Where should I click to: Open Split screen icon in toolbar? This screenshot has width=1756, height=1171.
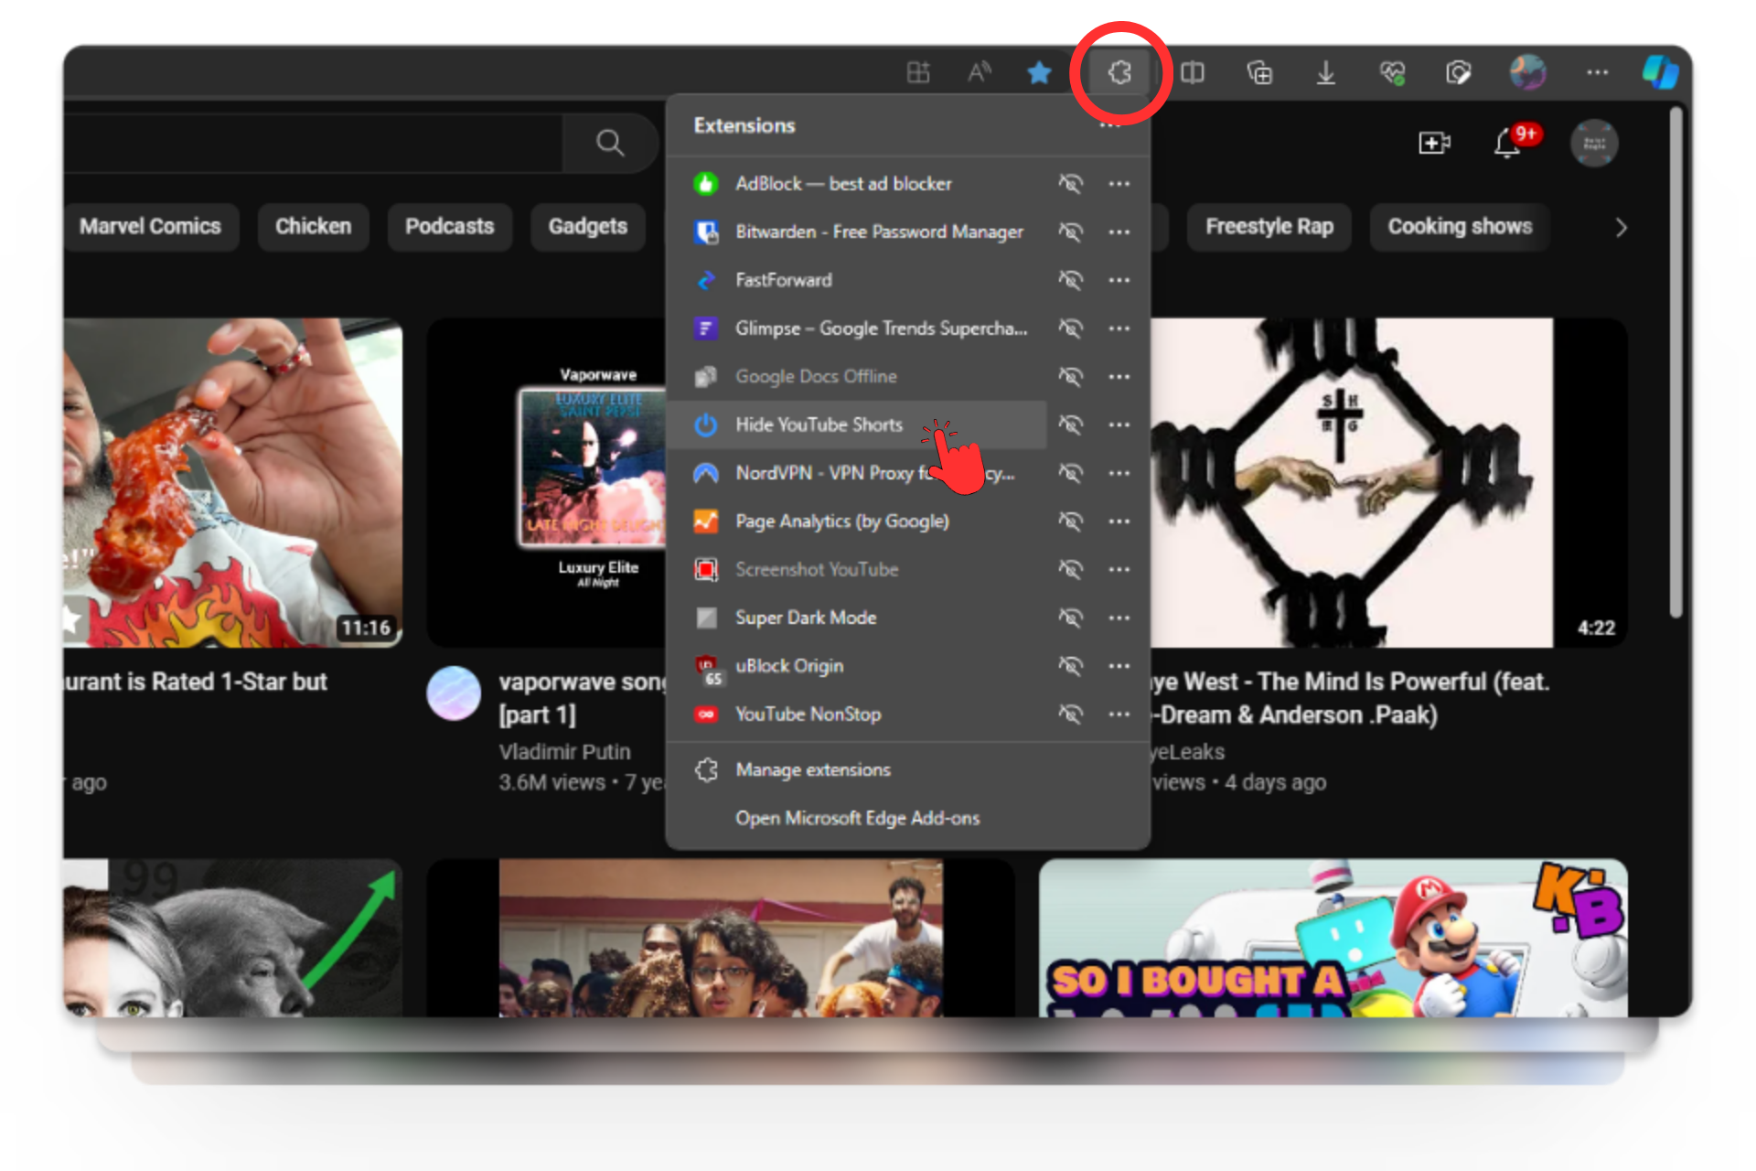tap(1193, 72)
